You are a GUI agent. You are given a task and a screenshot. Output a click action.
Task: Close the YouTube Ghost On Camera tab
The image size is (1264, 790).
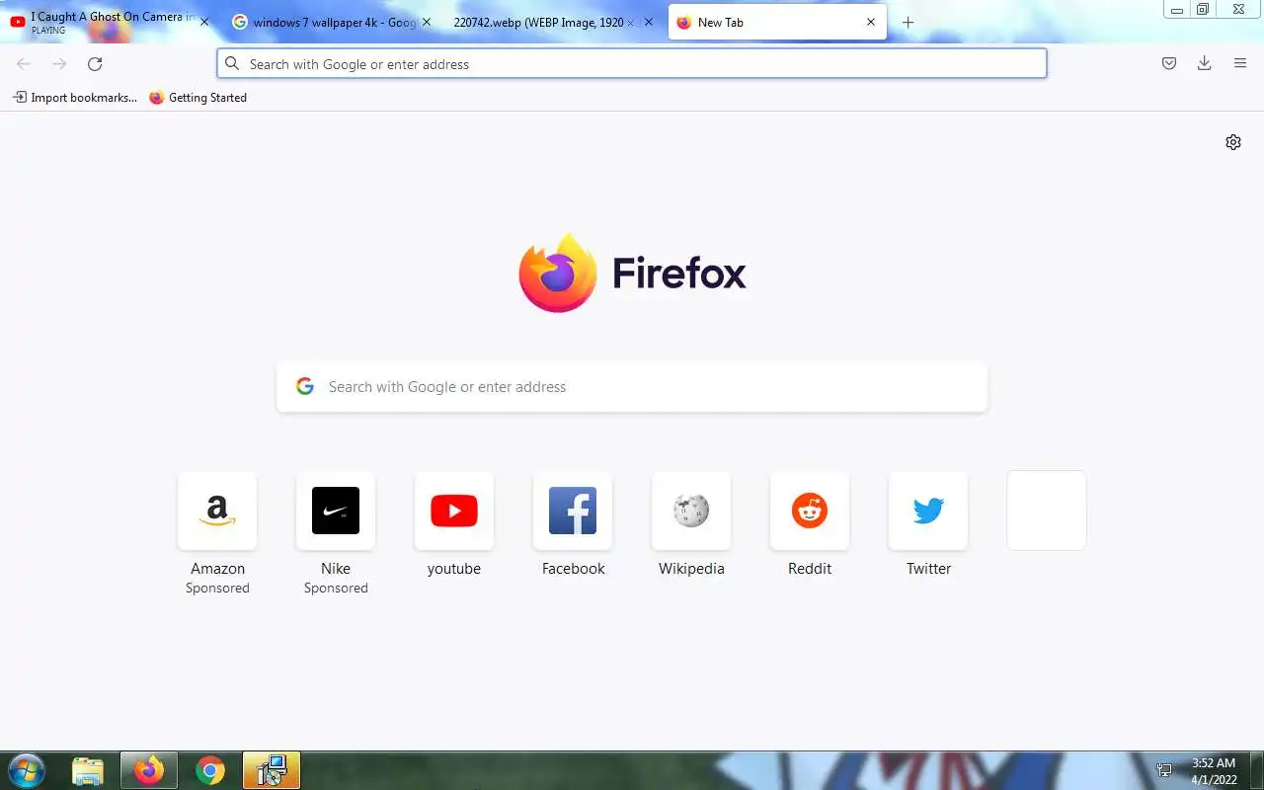tap(204, 22)
